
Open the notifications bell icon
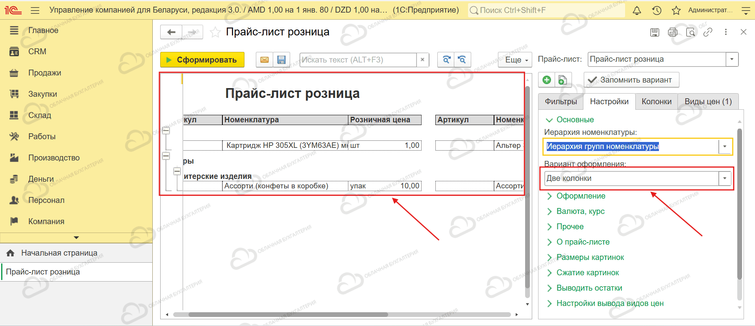click(637, 11)
